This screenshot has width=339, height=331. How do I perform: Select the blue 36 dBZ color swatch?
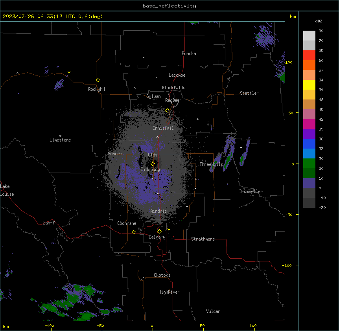309,143
